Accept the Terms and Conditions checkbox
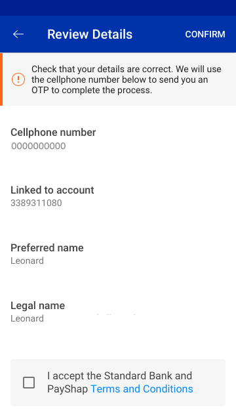 tap(29, 383)
